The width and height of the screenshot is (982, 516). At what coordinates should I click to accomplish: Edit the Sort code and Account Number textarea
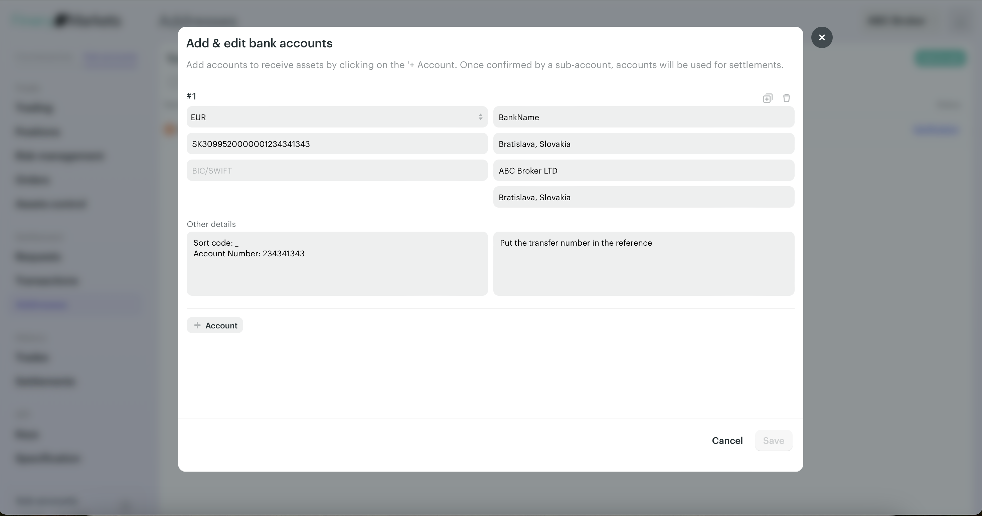[x=337, y=264]
